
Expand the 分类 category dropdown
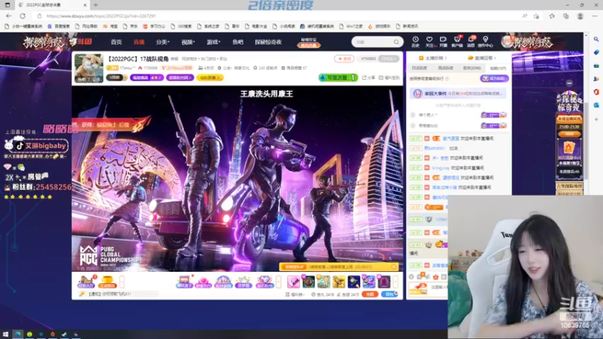(162, 42)
